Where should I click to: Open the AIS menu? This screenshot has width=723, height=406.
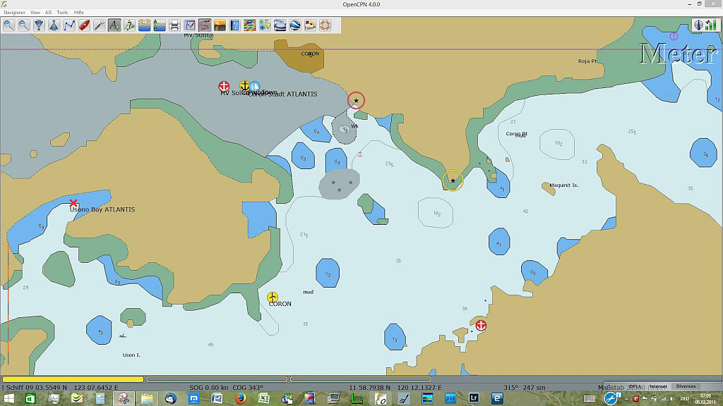[48, 13]
